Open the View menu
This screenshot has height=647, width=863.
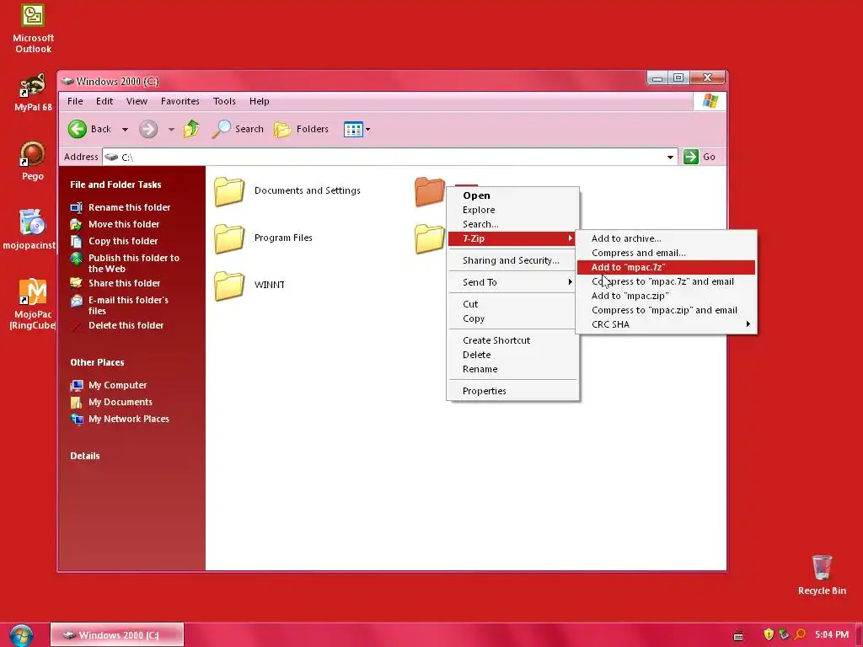click(137, 101)
